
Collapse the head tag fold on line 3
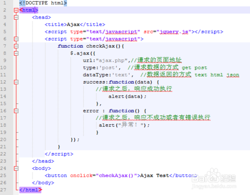(16, 18)
